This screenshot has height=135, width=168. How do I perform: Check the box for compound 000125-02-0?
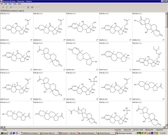point(97,99)
